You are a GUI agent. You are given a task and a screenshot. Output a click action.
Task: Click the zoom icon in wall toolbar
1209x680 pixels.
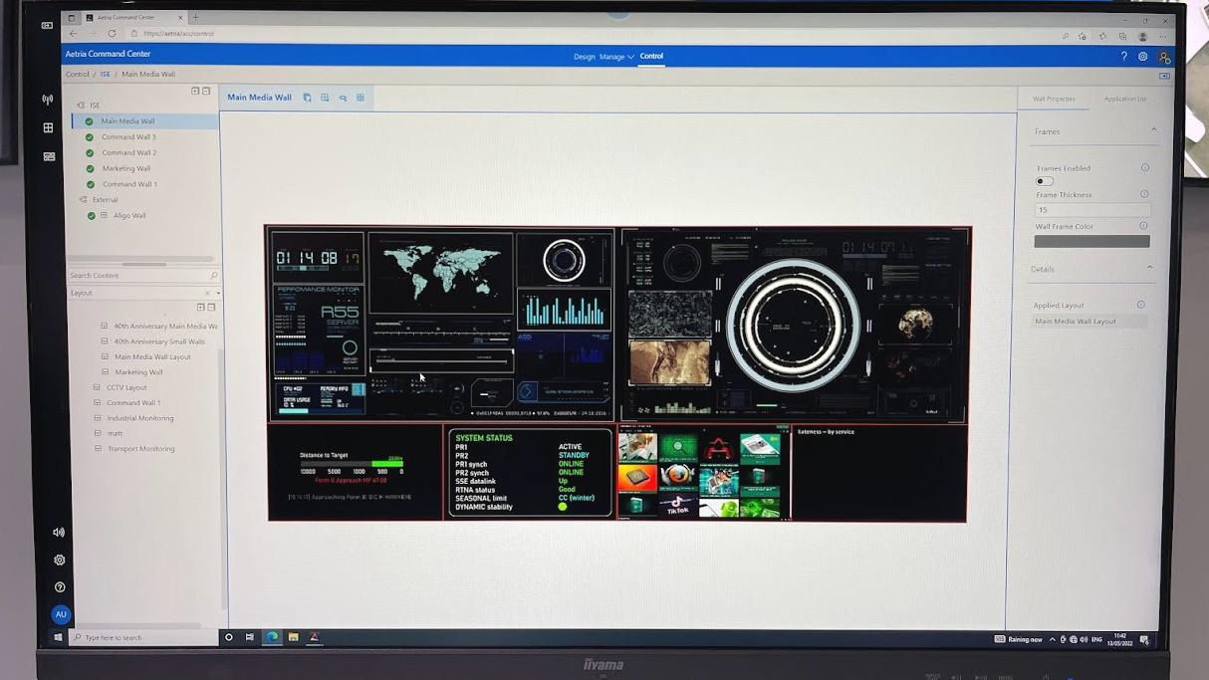coord(343,98)
